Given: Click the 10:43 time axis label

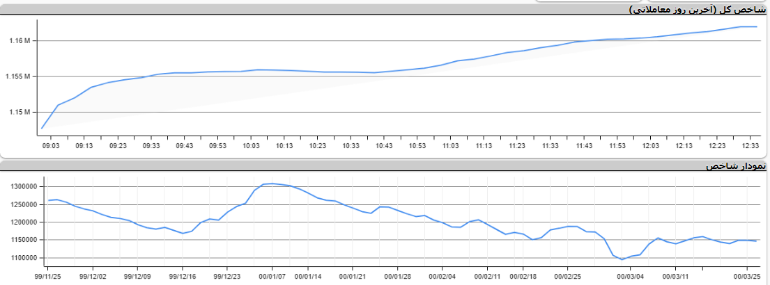Looking at the screenshot, I should pyautogui.click(x=384, y=146).
